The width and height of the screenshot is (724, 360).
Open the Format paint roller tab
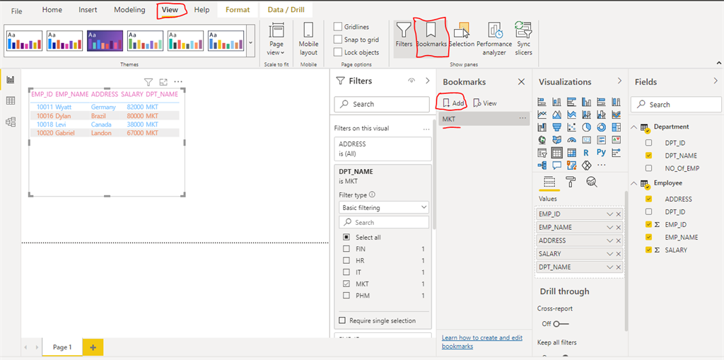(571, 182)
